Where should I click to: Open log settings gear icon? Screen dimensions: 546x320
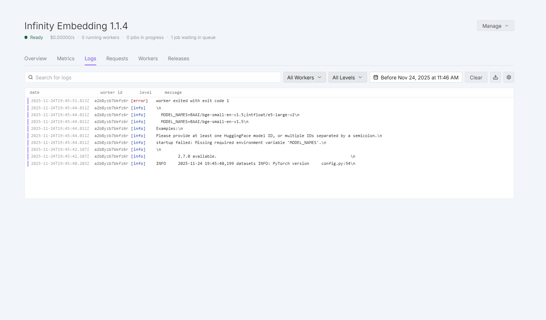pos(509,77)
